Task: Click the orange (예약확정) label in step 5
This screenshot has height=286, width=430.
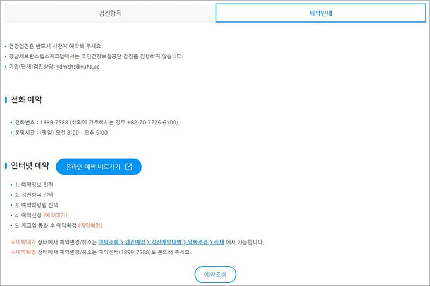Action: [90, 225]
